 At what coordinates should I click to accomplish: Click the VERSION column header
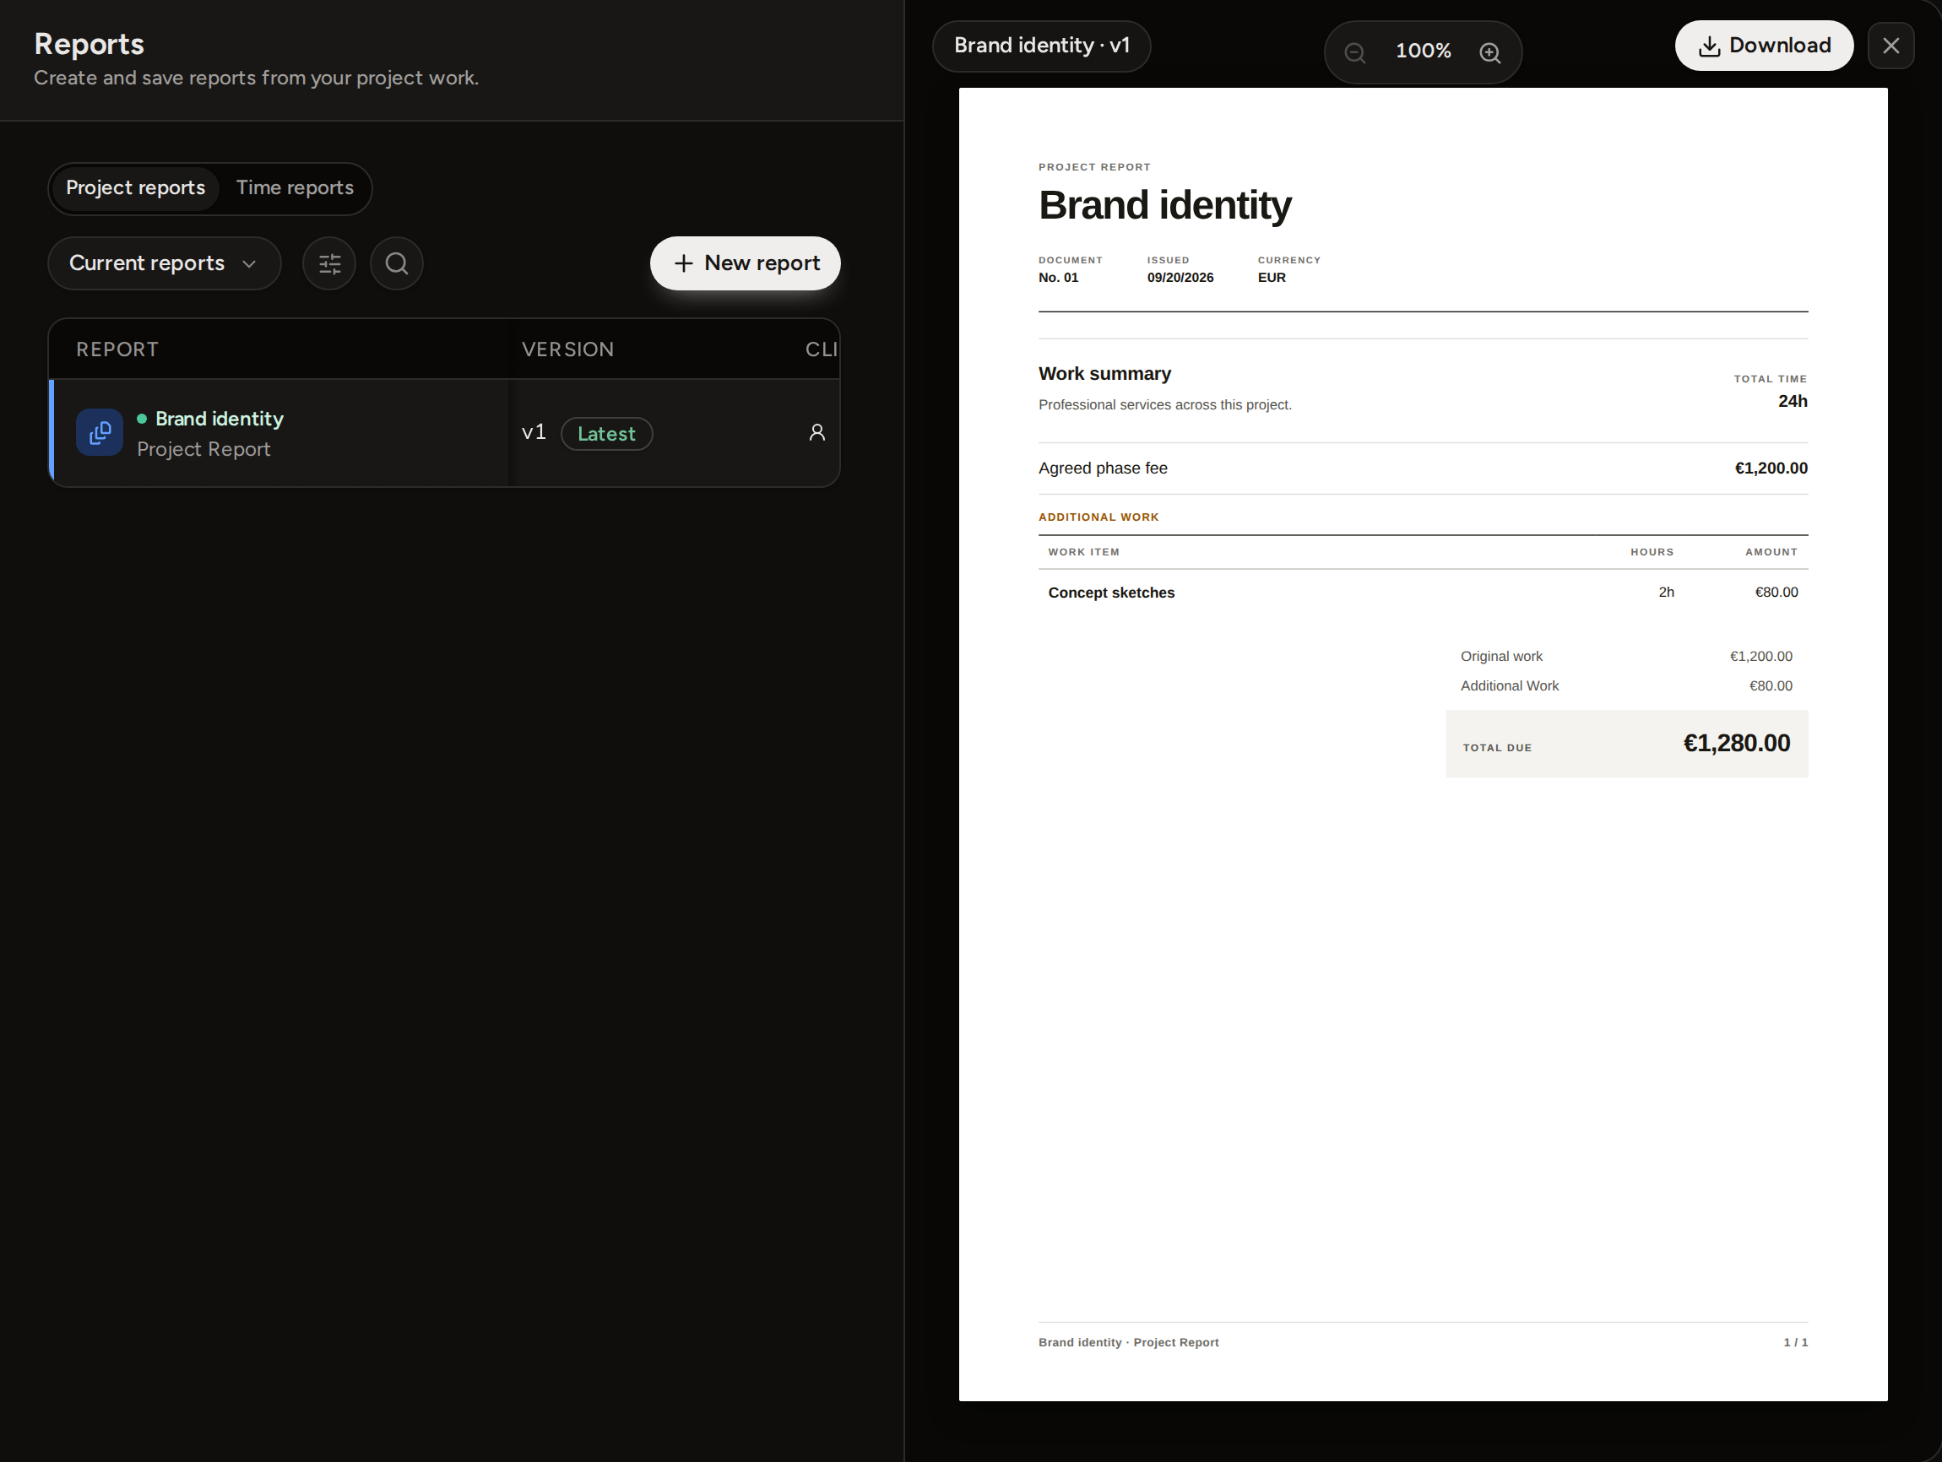coord(568,349)
